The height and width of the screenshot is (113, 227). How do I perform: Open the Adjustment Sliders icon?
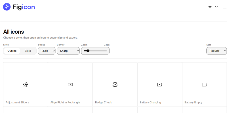click(26, 84)
